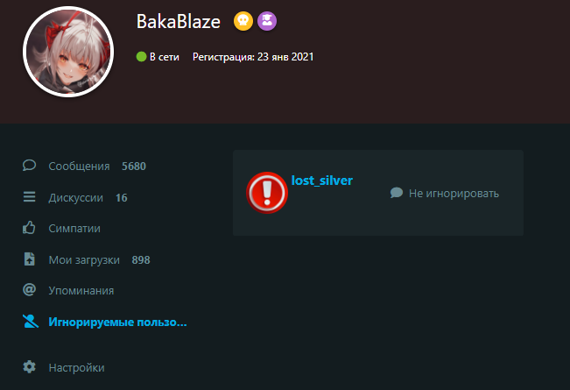The height and width of the screenshot is (390, 570).
Task: Click the @ icon beside Упоминания
Action: click(29, 290)
